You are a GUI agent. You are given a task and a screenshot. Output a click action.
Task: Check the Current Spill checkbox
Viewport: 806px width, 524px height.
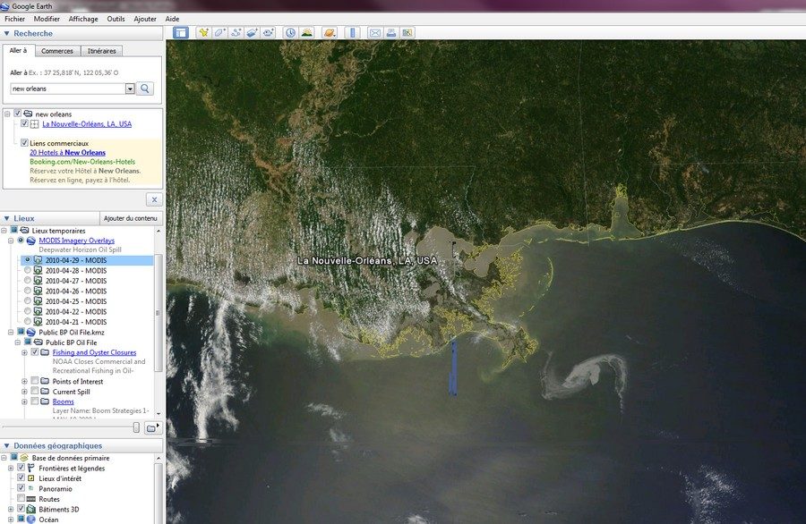[x=35, y=392]
